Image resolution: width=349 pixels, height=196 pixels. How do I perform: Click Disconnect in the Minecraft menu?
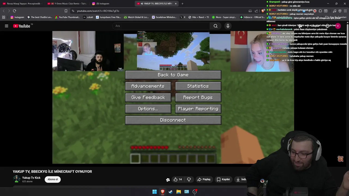point(173,120)
